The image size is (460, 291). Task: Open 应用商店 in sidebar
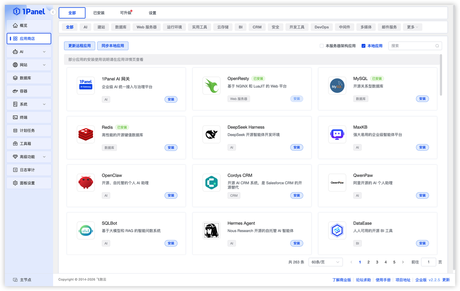point(29,38)
